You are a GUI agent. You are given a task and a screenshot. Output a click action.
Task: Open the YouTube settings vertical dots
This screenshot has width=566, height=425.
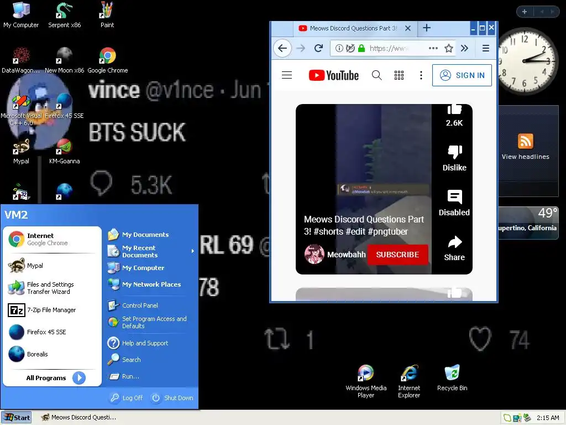coord(421,75)
